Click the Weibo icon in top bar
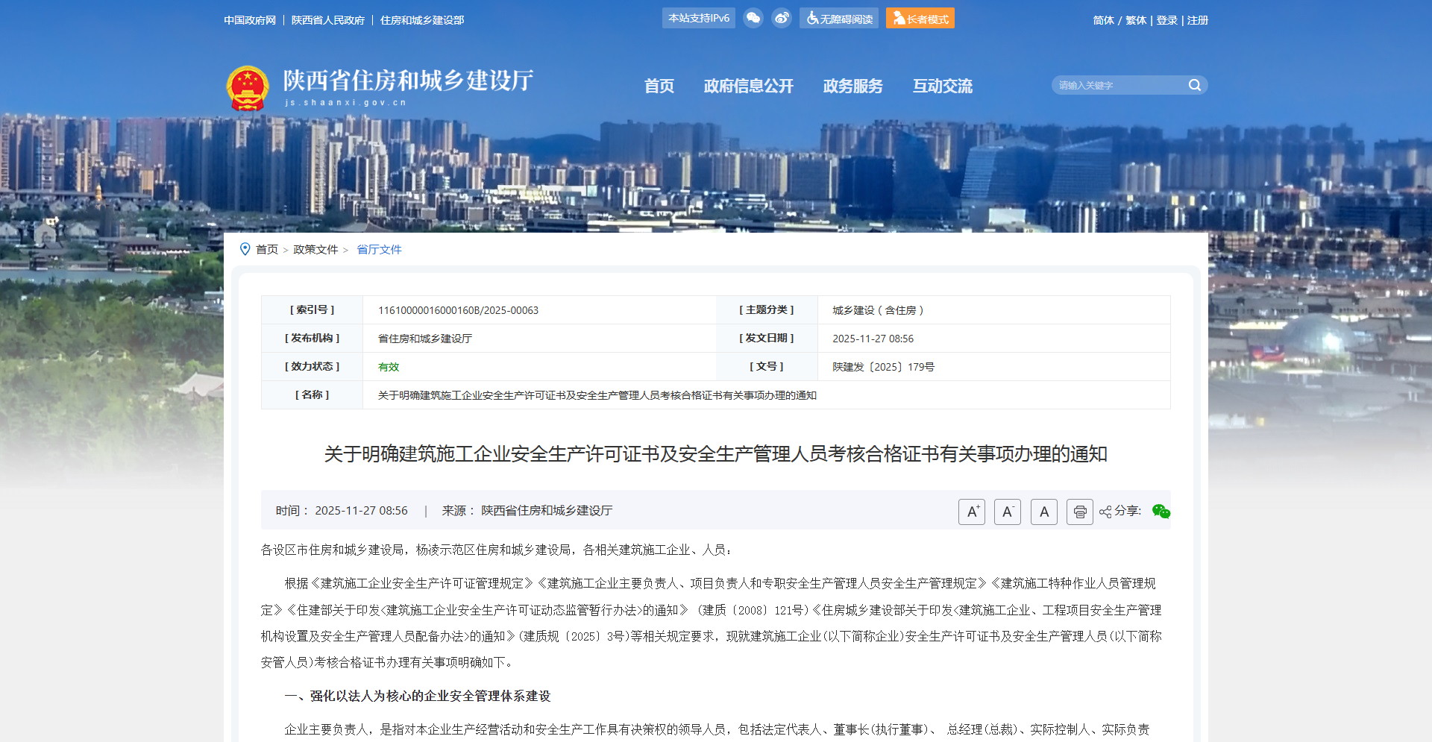Screen dimensions: 1432x742 pyautogui.click(x=782, y=18)
